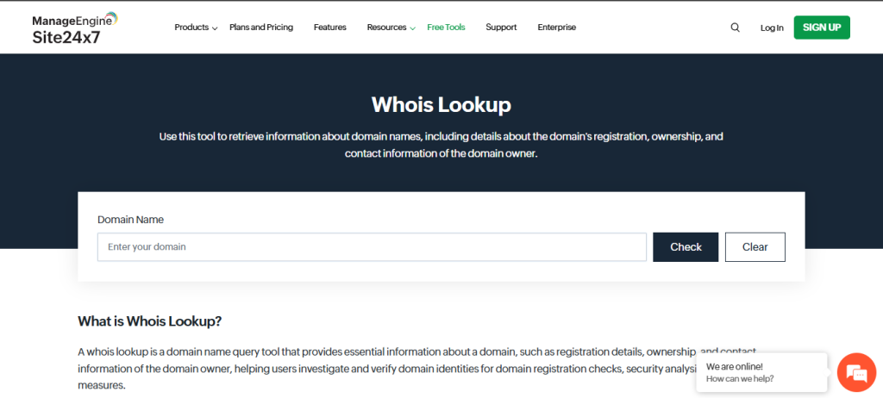Go to Plans and Pricing
Screen dimensions: 883x398
(x=261, y=28)
